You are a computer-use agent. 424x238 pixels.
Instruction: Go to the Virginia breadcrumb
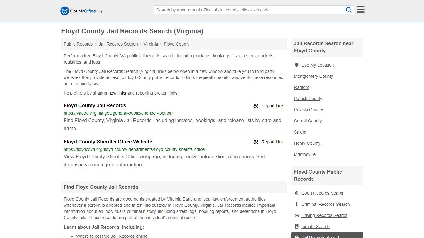(x=151, y=44)
